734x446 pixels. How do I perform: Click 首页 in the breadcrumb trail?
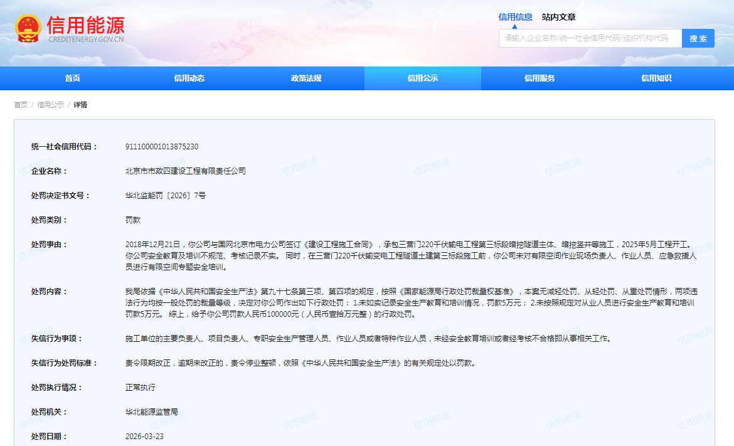tap(21, 105)
